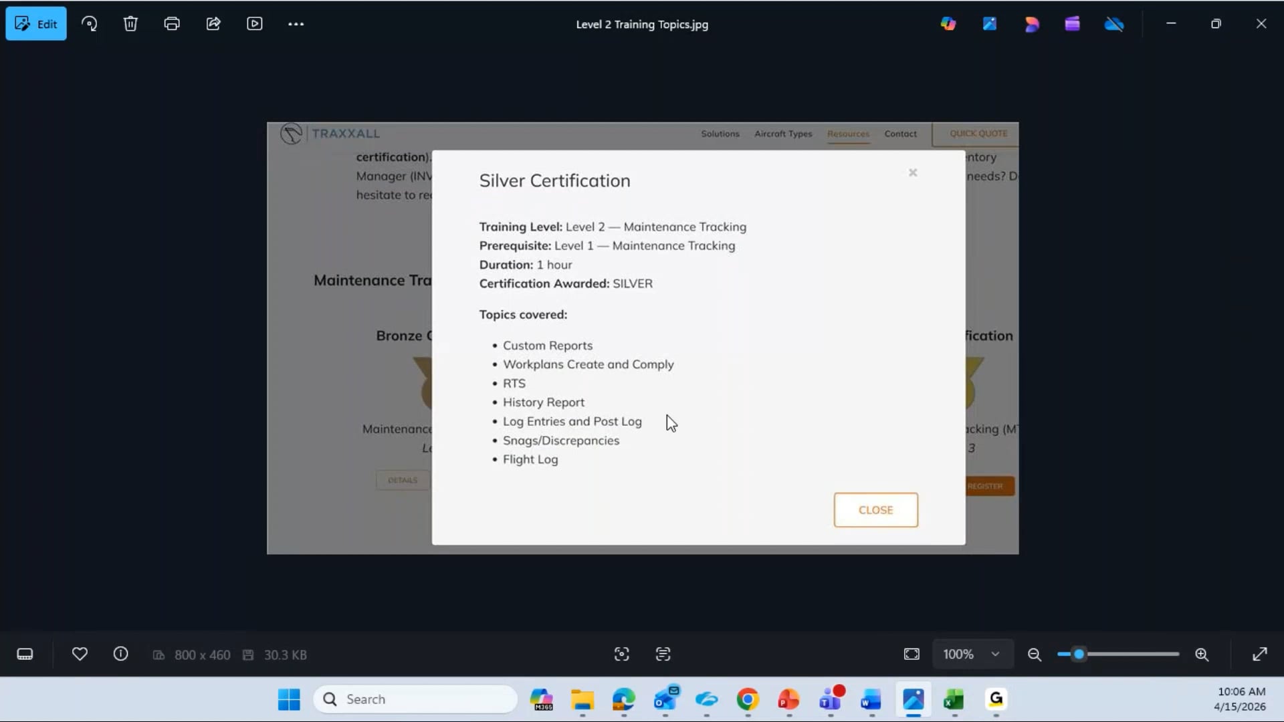Open Google Chrome from the taskbar
The height and width of the screenshot is (722, 1284).
pyautogui.click(x=748, y=699)
